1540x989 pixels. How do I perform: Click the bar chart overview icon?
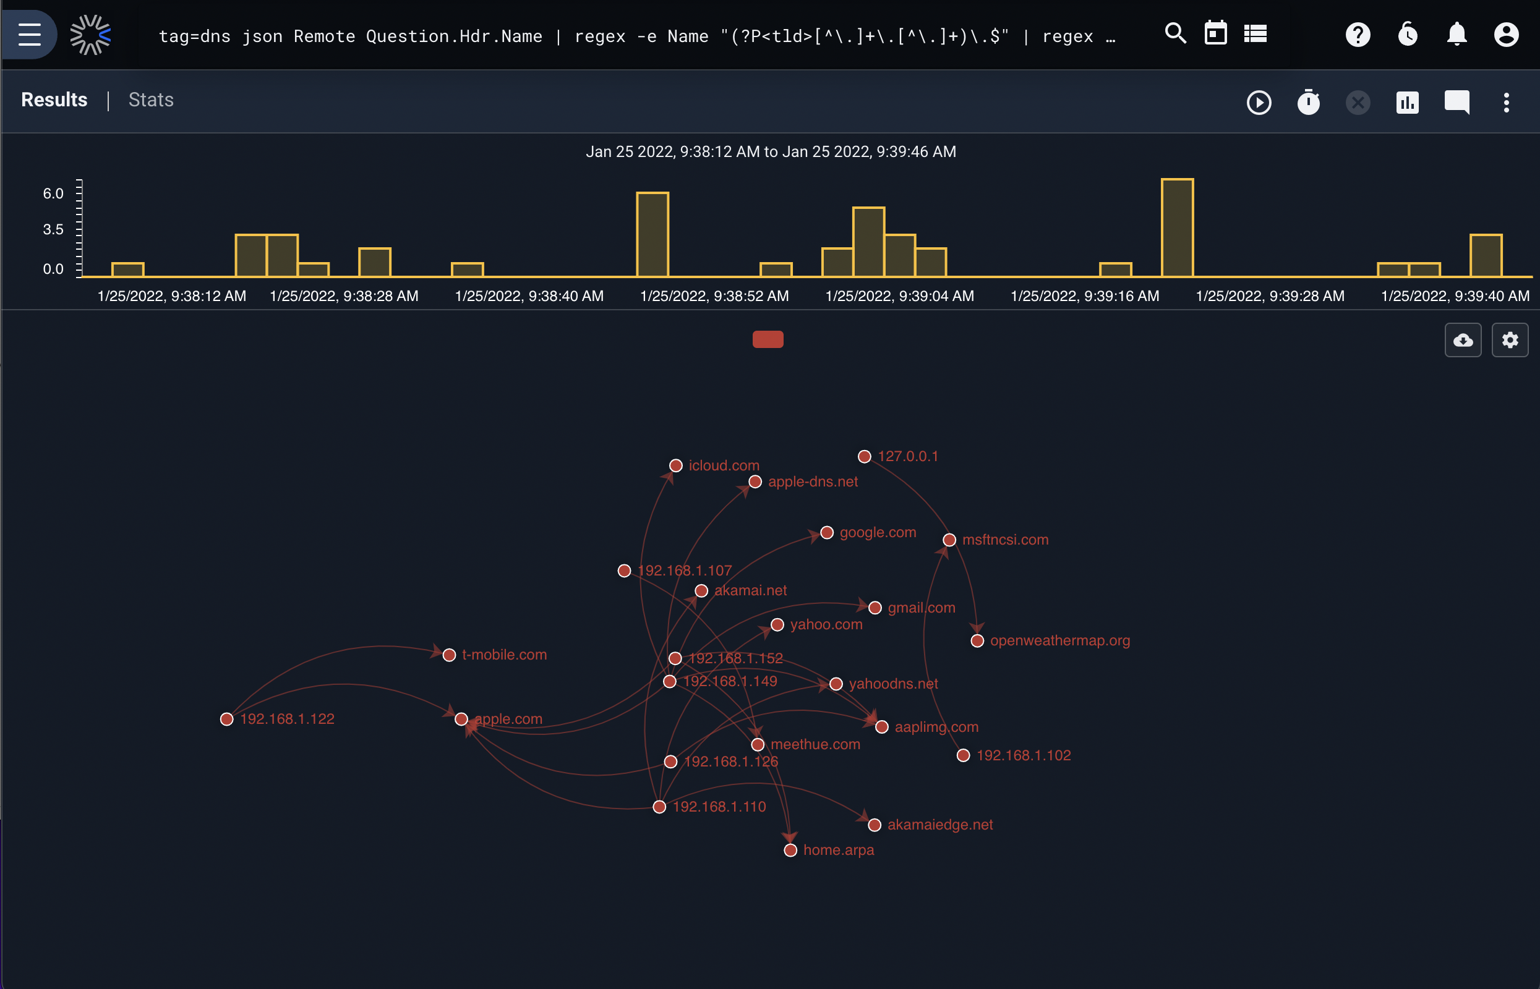pyautogui.click(x=1407, y=103)
